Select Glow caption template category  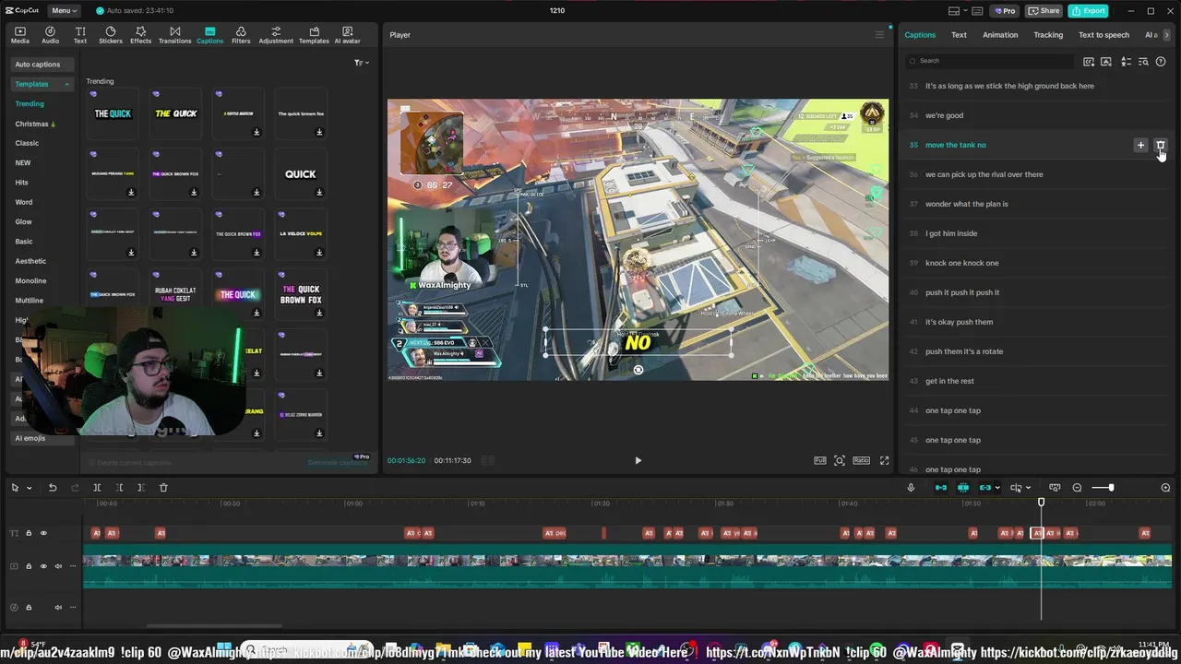23,221
